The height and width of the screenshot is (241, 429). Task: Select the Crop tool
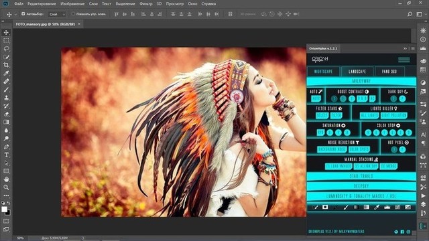coord(6,65)
